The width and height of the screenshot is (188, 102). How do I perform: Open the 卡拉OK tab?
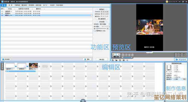pyautogui.click(x=52, y=5)
